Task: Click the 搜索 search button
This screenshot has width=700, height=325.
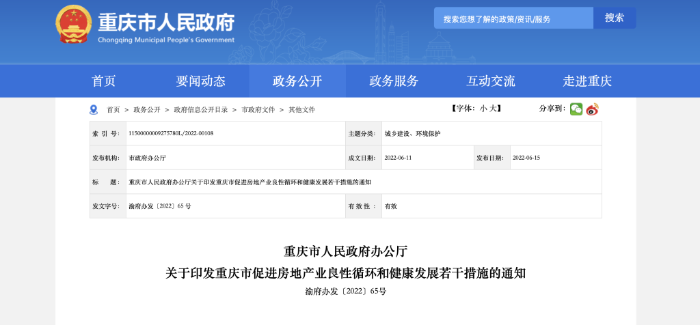Action: click(615, 18)
